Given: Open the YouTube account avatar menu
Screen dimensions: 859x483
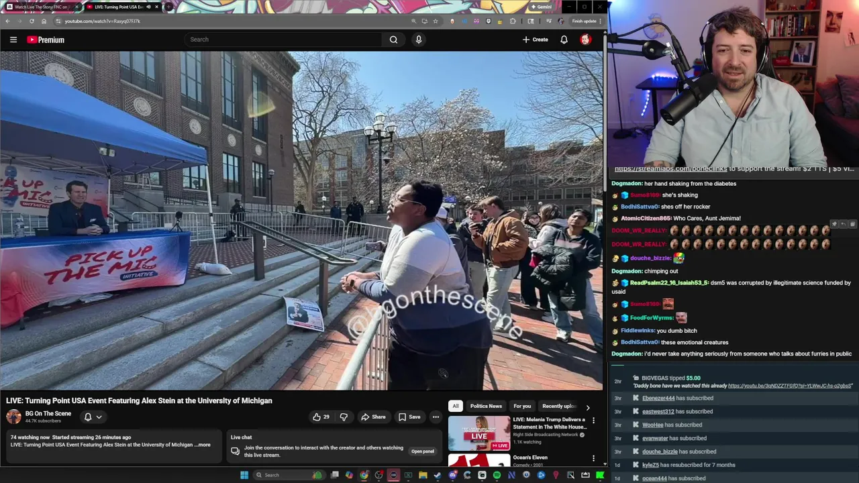Looking at the screenshot, I should click(x=585, y=40).
